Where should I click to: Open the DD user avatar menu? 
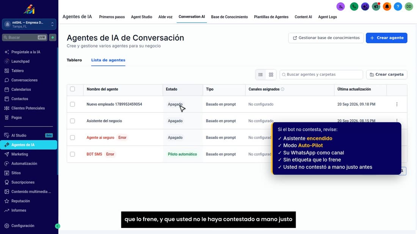point(409,7)
